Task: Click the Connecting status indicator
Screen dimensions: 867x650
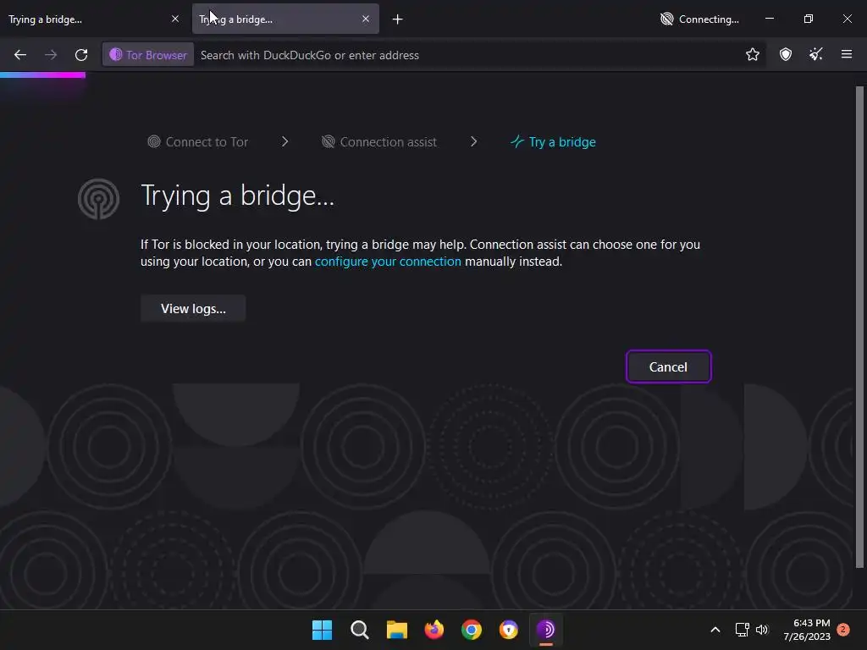Action: click(699, 19)
